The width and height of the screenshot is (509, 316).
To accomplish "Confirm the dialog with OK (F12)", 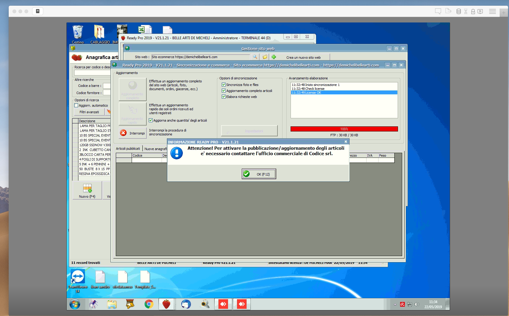I will click(259, 174).
